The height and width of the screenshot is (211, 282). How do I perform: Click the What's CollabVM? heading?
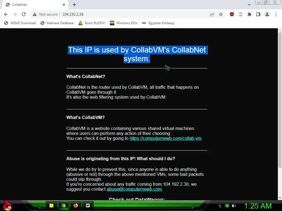coord(85,117)
